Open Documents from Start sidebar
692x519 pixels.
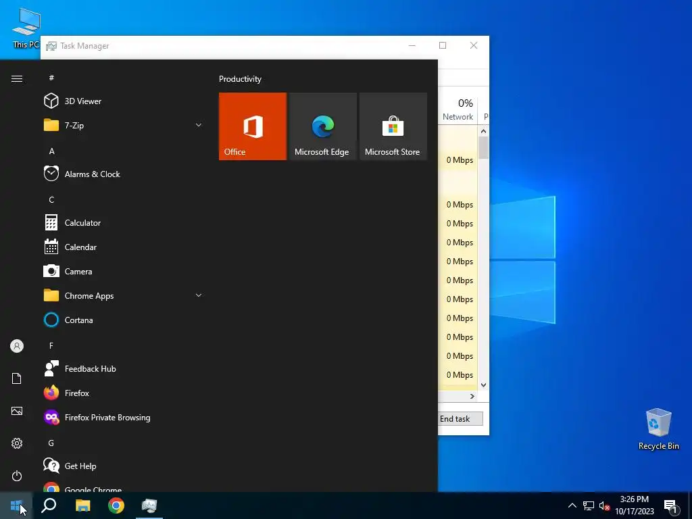point(17,378)
